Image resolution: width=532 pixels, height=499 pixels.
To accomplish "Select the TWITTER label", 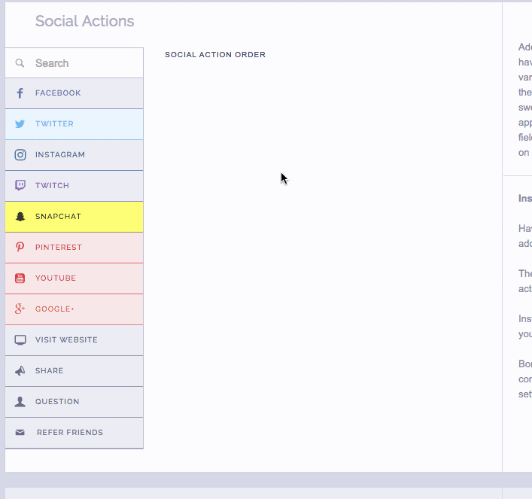I will point(54,124).
